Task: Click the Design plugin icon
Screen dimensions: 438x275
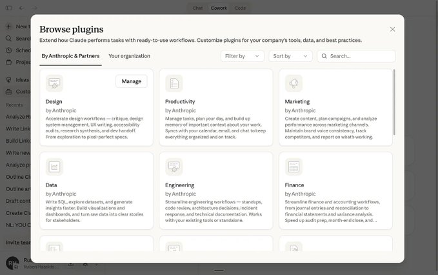Action: coord(55,83)
